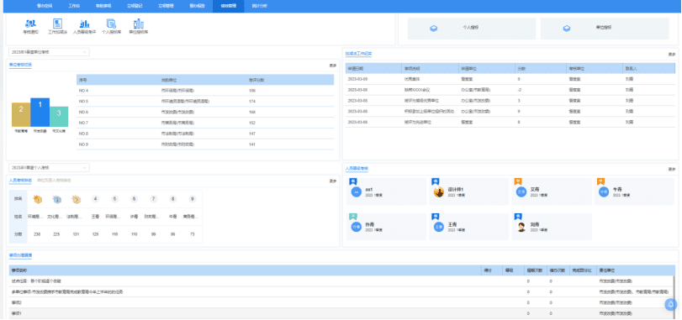
Task: Click score 238 in personnel ranking
Action: click(37, 234)
